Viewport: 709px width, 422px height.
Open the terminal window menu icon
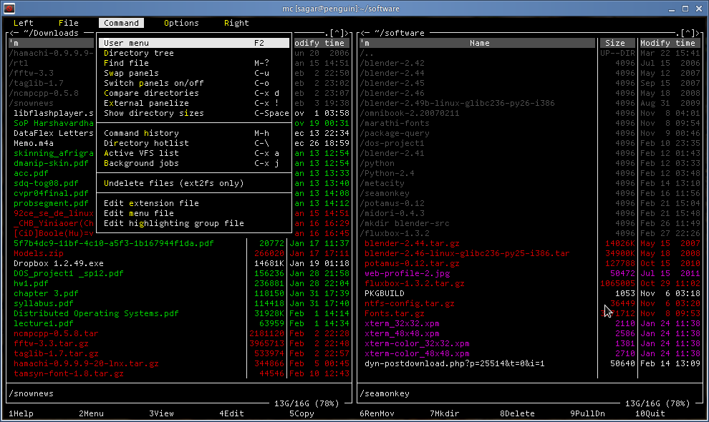click(x=9, y=8)
